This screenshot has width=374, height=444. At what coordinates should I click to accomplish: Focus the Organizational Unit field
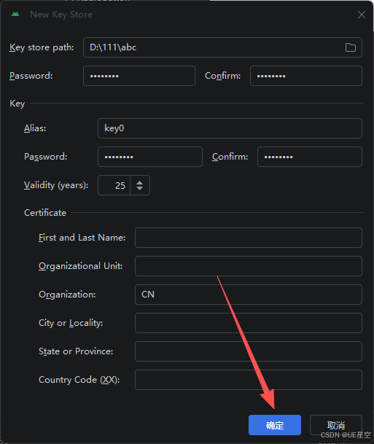pos(249,266)
